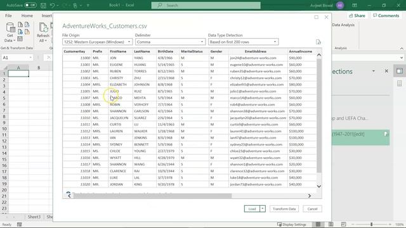Open the Data Type Detection dropdown
Image resolution: width=406 pixels, height=228 pixels.
point(243,42)
